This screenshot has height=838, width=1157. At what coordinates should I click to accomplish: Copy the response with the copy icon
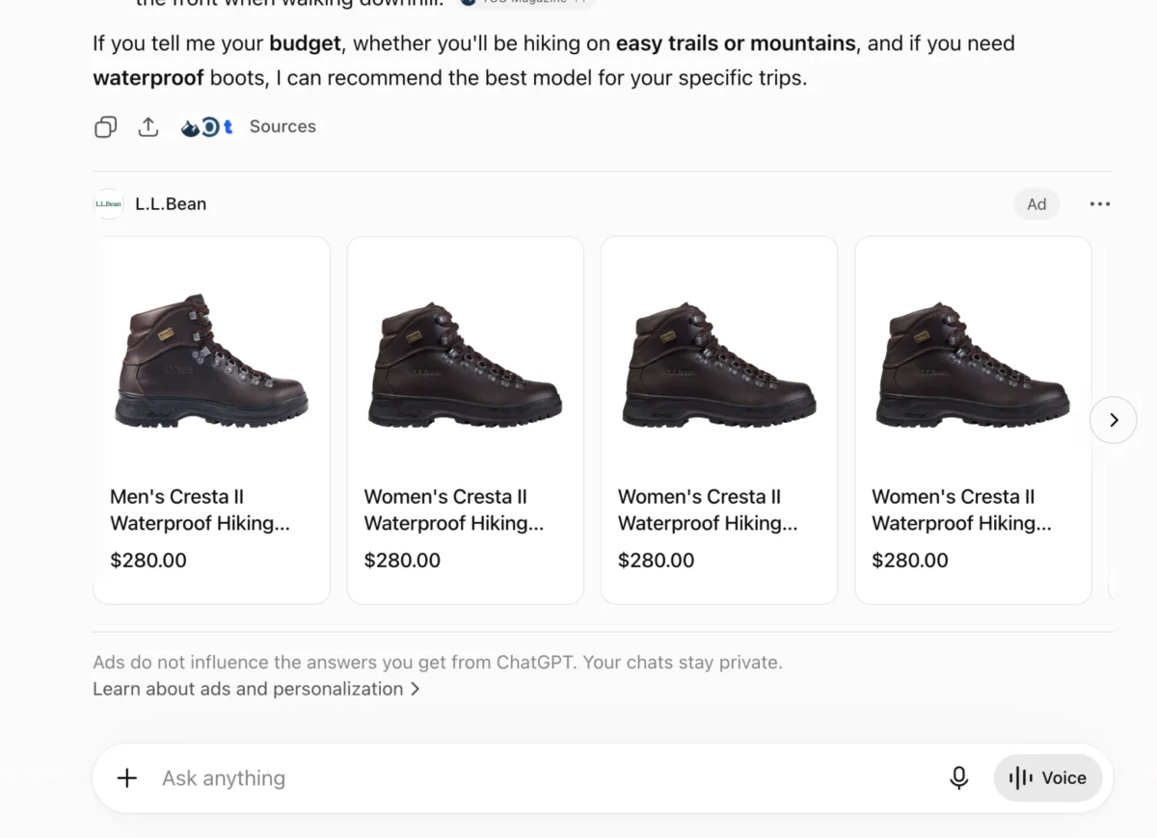(x=105, y=126)
